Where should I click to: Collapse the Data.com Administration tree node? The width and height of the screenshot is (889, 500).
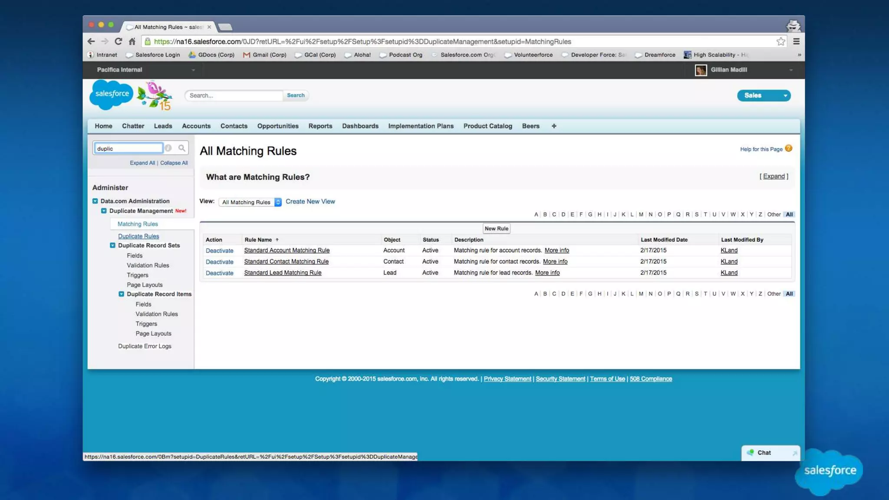[x=95, y=201]
